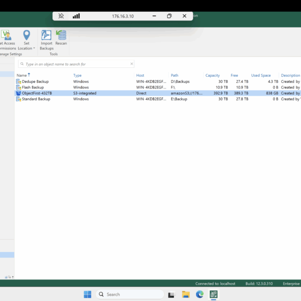The image size is (301, 301).
Task: Open the Set Location dropdown
Action: pyautogui.click(x=26, y=40)
